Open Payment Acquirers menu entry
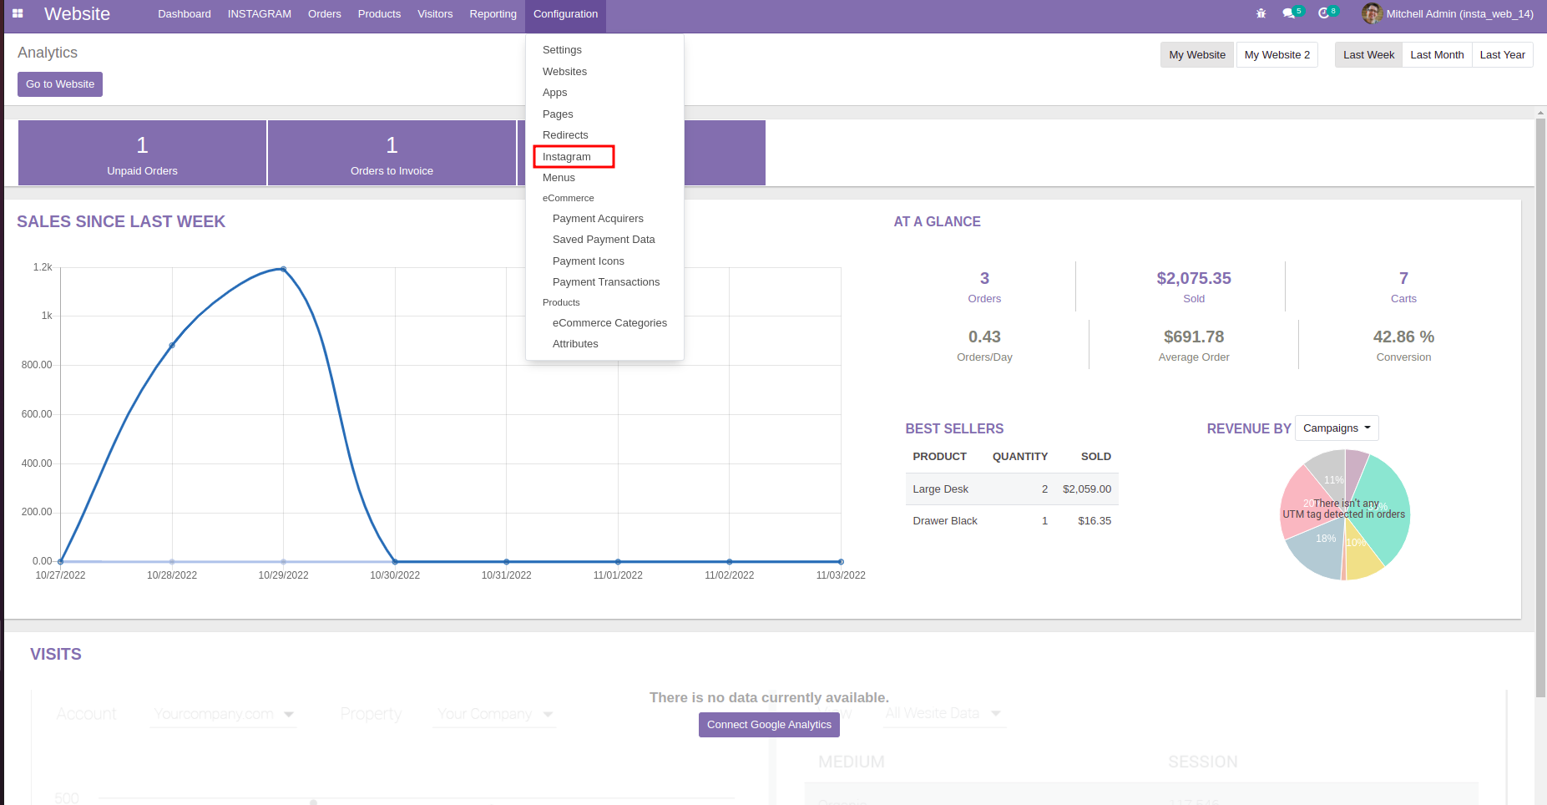This screenshot has height=805, width=1547. click(x=598, y=219)
